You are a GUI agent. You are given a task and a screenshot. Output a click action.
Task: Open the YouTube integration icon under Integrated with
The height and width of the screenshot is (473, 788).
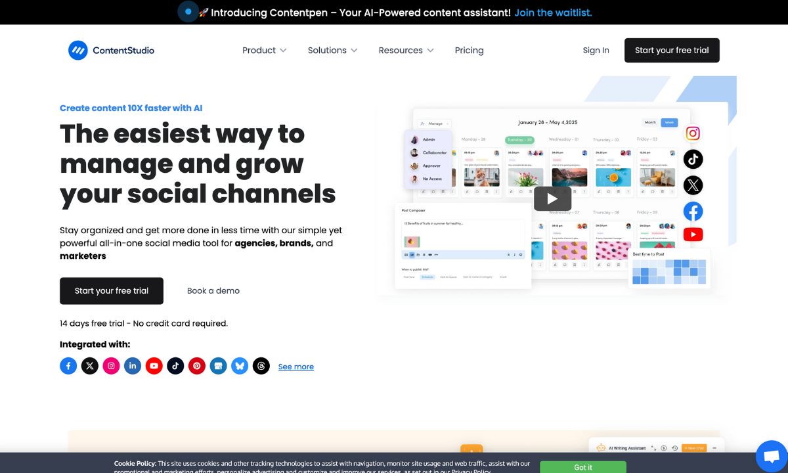[x=154, y=366]
